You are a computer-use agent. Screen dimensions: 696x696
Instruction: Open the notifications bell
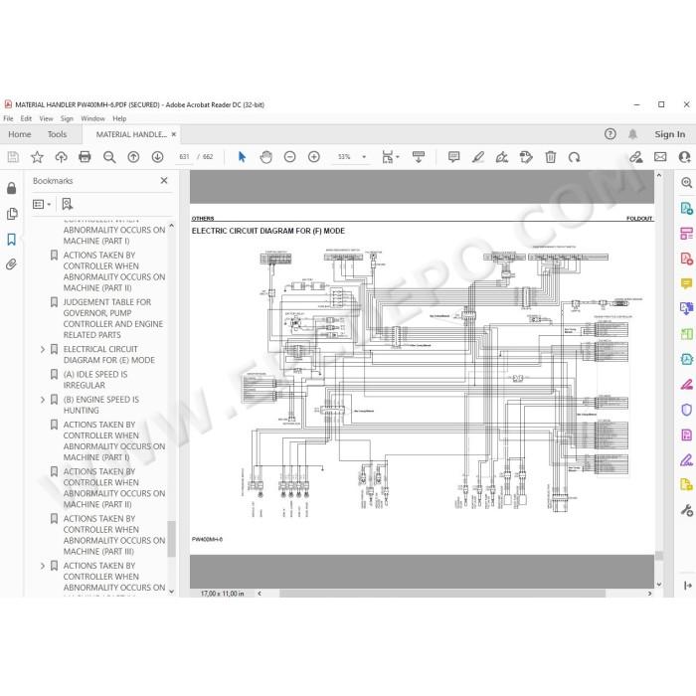coord(633,134)
